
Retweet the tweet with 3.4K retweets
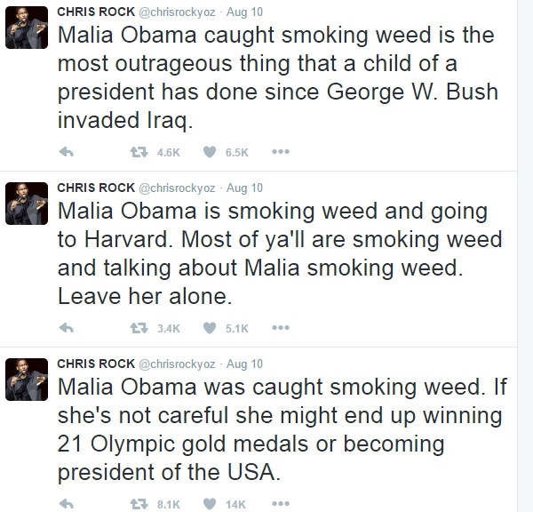coord(139,328)
